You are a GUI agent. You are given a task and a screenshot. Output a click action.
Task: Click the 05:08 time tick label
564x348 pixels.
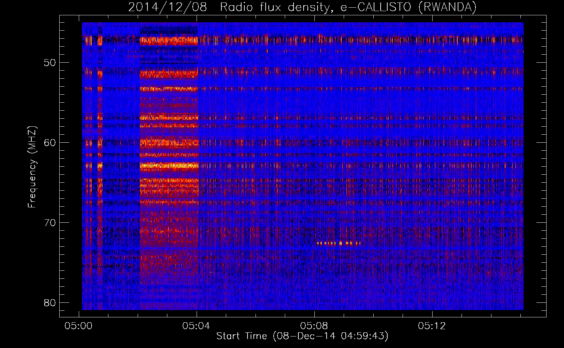point(314,326)
